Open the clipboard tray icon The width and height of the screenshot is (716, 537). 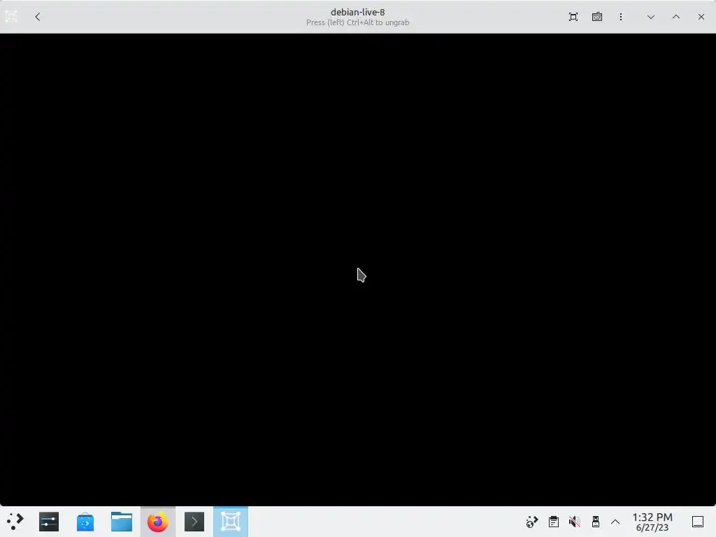[x=554, y=522]
